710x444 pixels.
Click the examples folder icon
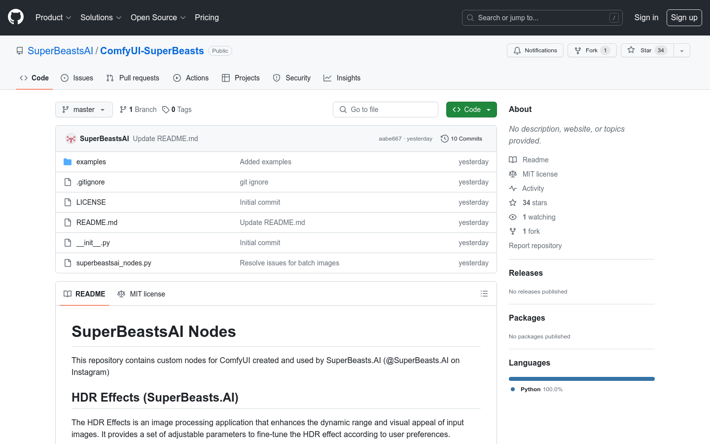point(68,162)
